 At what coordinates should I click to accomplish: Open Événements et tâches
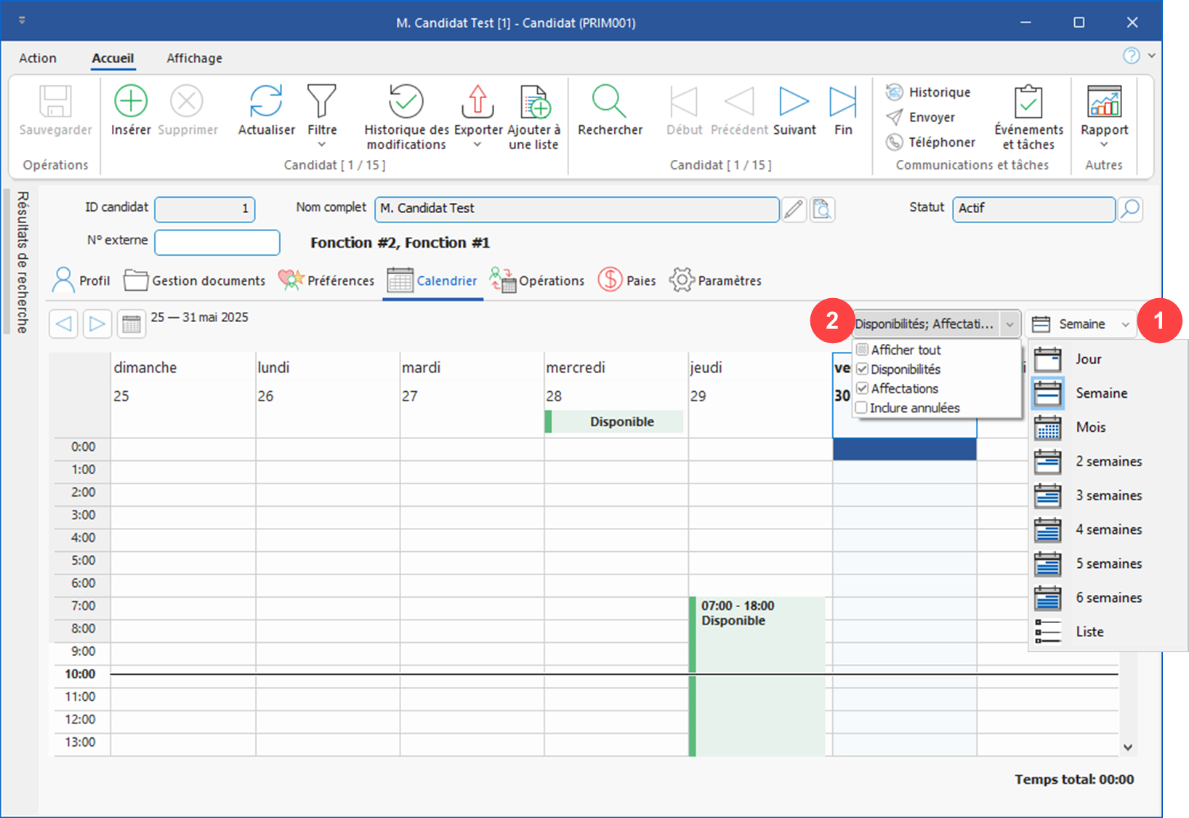click(x=1028, y=103)
